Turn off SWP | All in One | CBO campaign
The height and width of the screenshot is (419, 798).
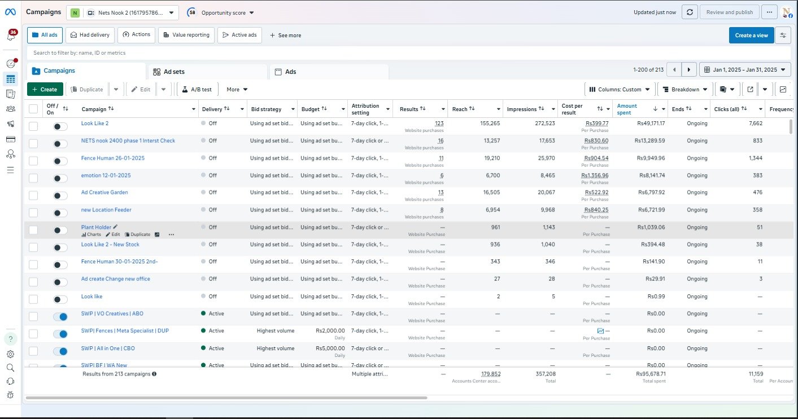coord(60,351)
